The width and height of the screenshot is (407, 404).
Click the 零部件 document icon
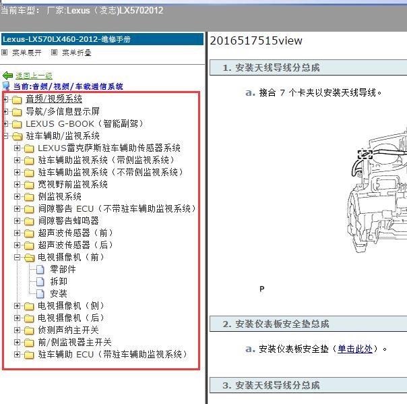click(x=40, y=269)
